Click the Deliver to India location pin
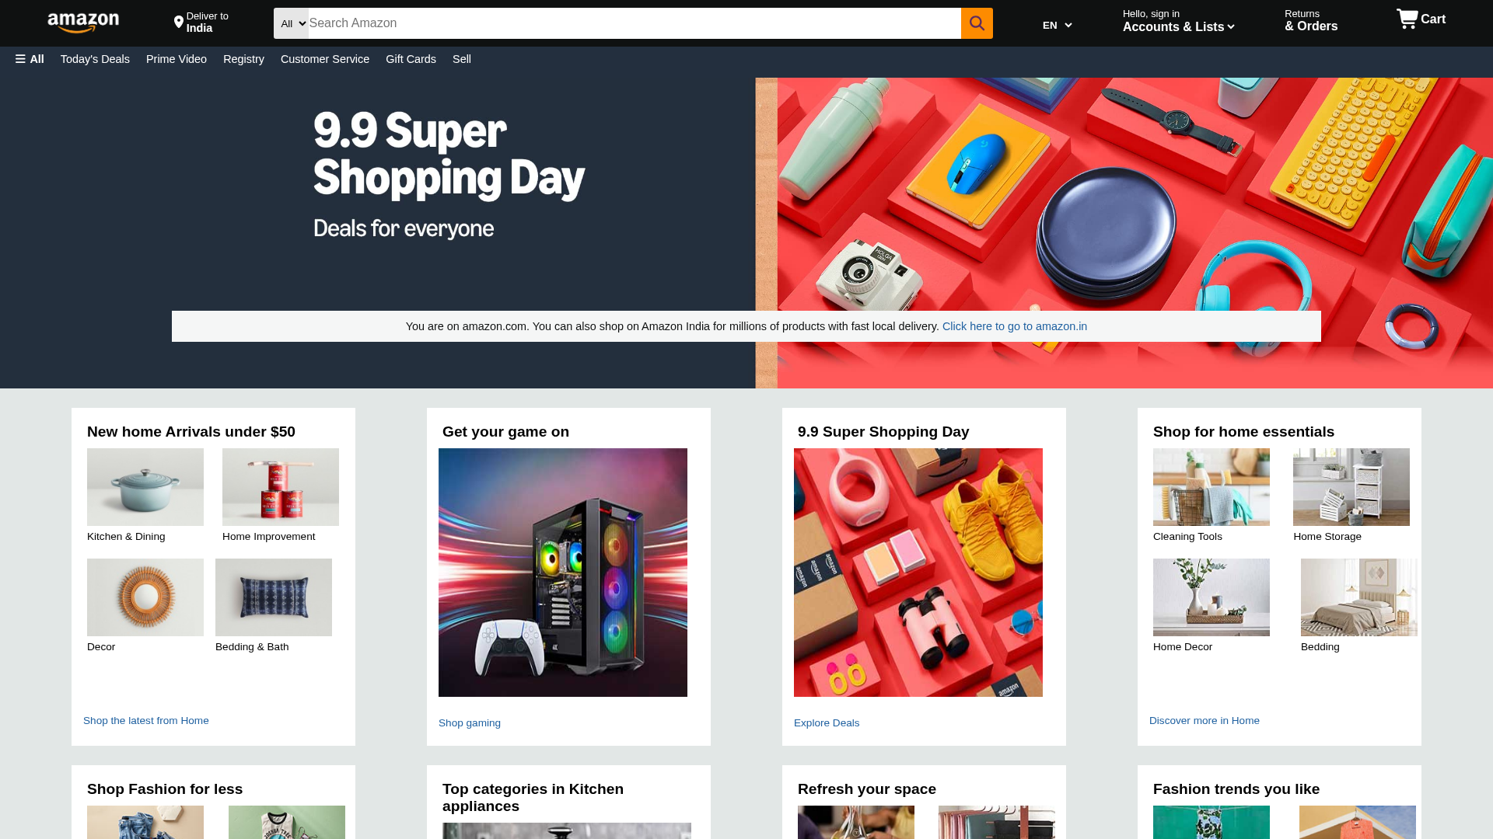1493x839 pixels. tap(179, 23)
